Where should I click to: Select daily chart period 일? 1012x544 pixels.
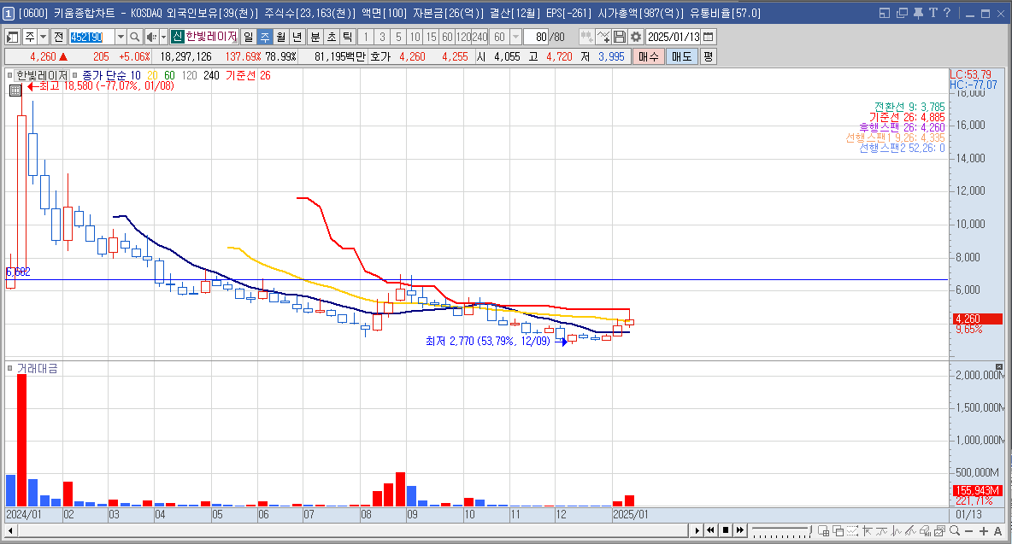[x=249, y=37]
